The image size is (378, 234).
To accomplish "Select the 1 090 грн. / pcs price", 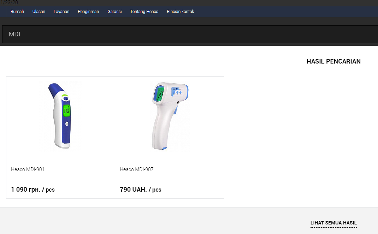I will (33, 190).
